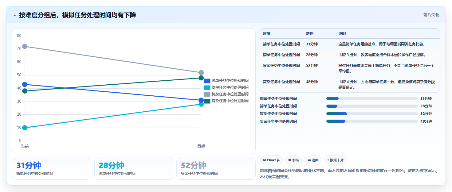Click the progress bar for 52分钟
The width and height of the screenshot is (452, 192).
pos(372,114)
